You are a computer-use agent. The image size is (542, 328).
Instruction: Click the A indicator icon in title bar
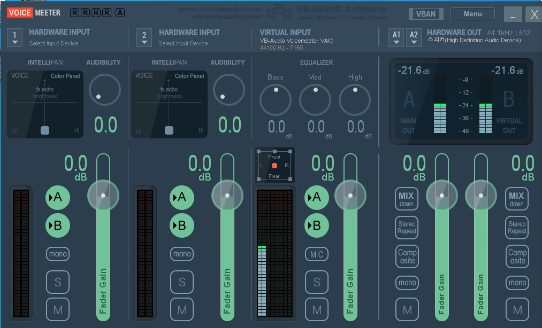click(120, 13)
